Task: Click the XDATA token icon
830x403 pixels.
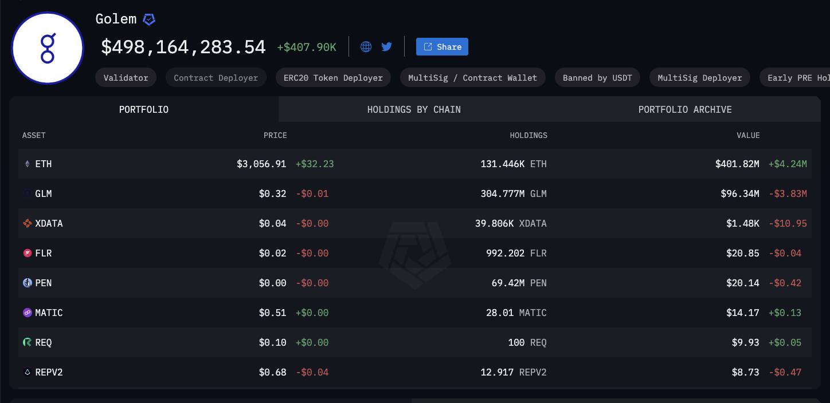Action: [27, 224]
